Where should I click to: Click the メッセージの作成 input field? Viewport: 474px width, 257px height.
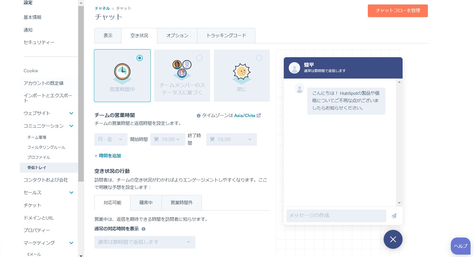(336, 216)
